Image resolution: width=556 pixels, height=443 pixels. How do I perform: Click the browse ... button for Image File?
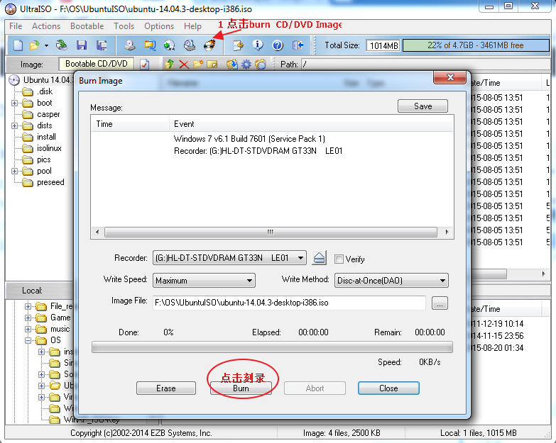point(440,303)
